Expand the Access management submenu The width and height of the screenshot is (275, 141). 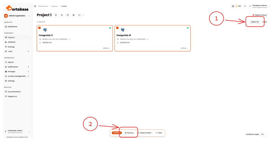pos(17,76)
